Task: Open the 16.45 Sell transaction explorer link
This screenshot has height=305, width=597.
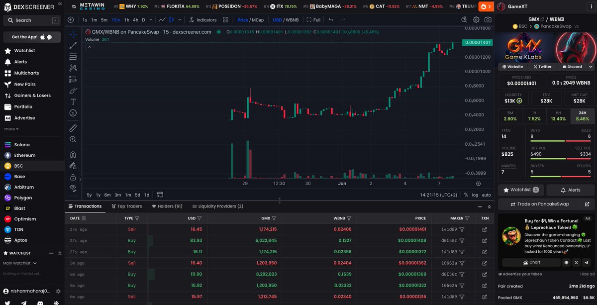Action: pyautogui.click(x=485, y=229)
